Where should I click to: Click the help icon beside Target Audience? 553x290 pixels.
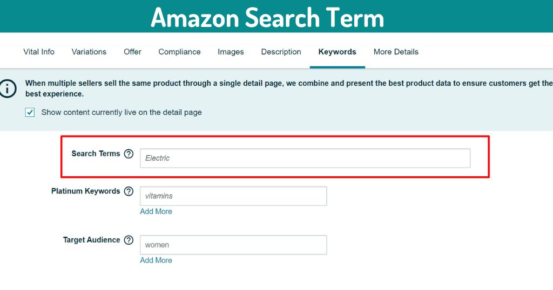pos(129,240)
